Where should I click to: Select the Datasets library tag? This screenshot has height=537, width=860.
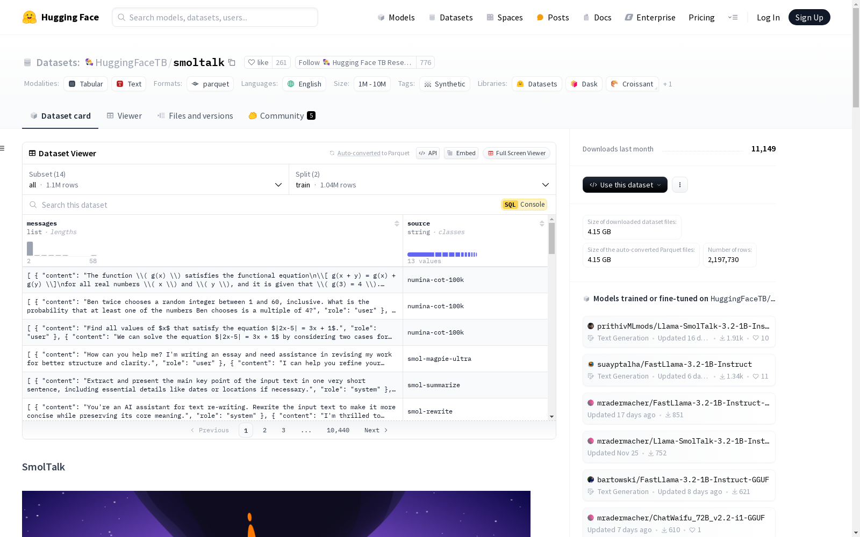[537, 84]
